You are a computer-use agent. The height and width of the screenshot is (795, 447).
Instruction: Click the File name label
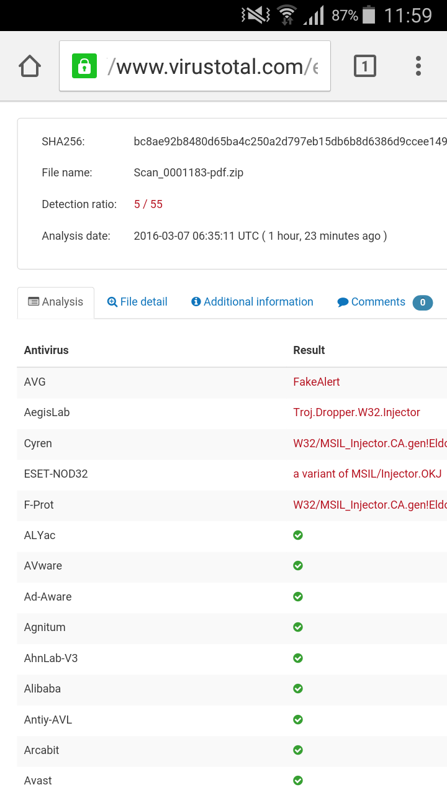pyautogui.click(x=67, y=173)
